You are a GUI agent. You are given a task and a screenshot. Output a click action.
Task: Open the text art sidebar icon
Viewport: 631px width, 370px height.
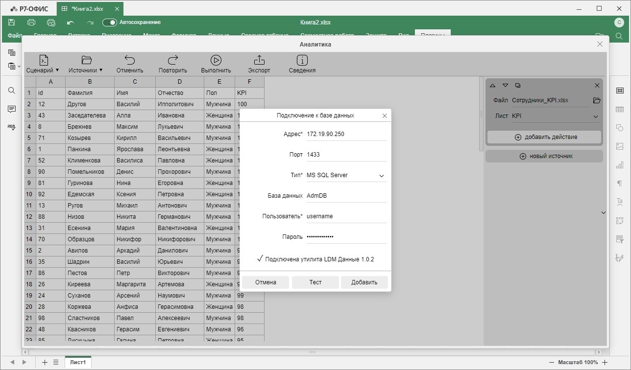(620, 202)
